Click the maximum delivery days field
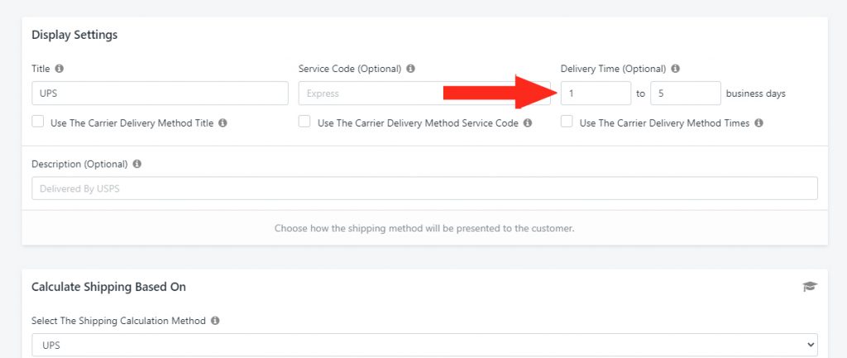 click(x=686, y=93)
